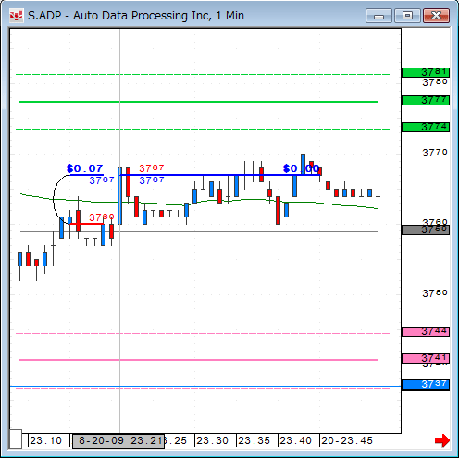Maximize the S.ADP chart window
Viewport: 459px width, 458px height.
click(x=407, y=16)
